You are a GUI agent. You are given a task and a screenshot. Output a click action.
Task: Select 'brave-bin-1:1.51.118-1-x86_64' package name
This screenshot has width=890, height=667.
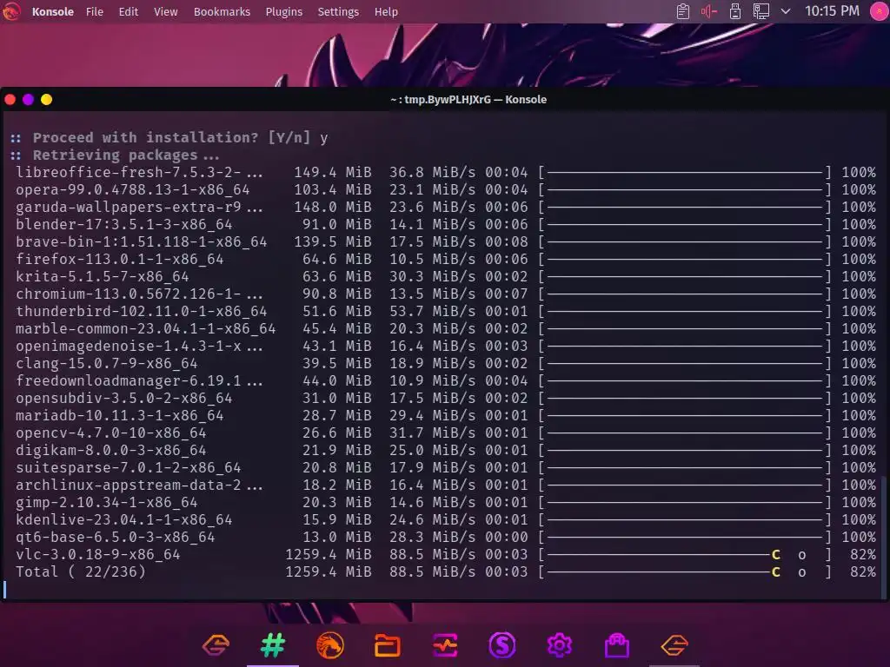click(141, 241)
